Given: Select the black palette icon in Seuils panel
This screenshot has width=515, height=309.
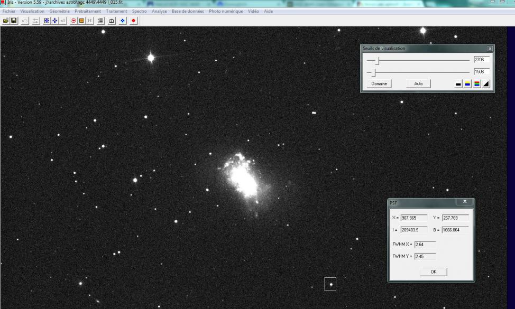Looking at the screenshot, I should (458, 84).
